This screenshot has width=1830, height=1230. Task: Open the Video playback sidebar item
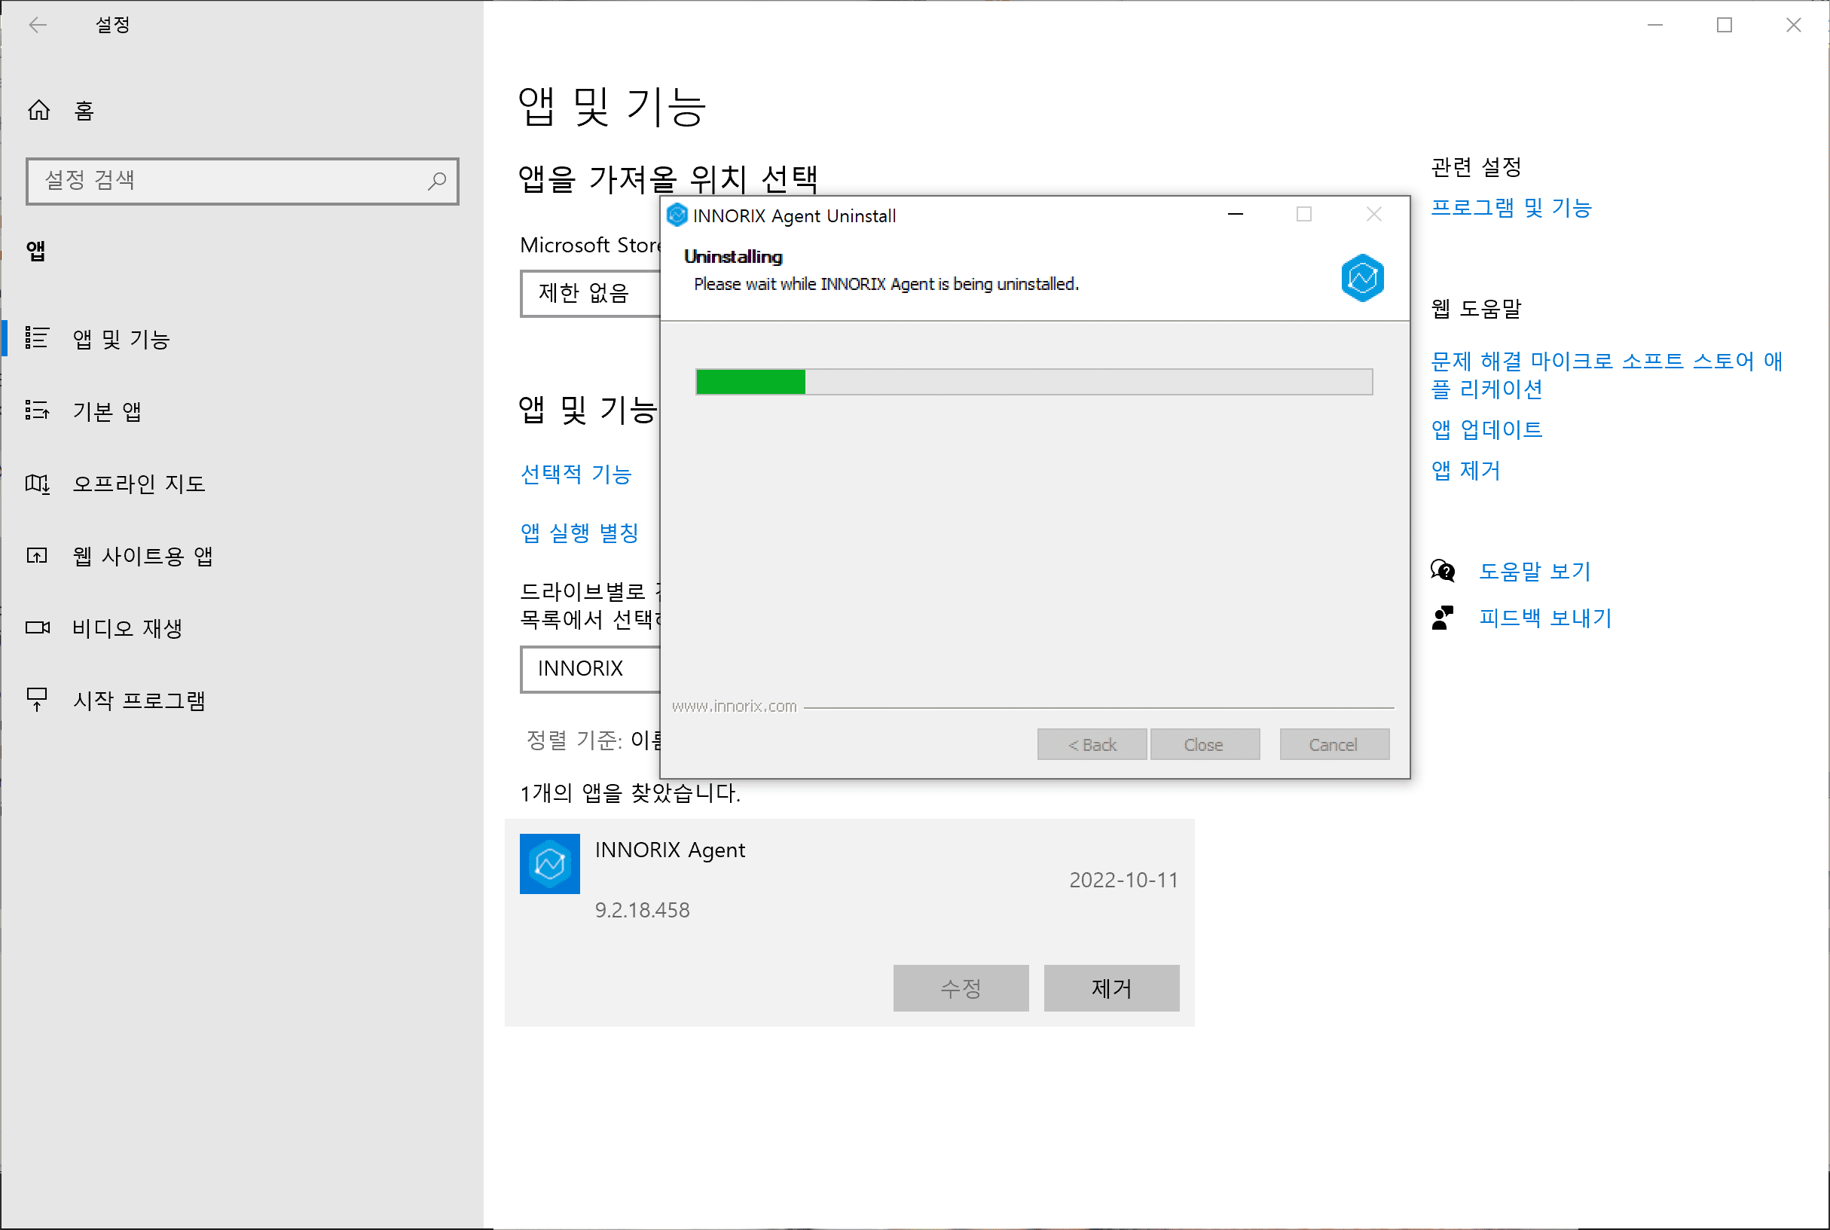click(127, 627)
